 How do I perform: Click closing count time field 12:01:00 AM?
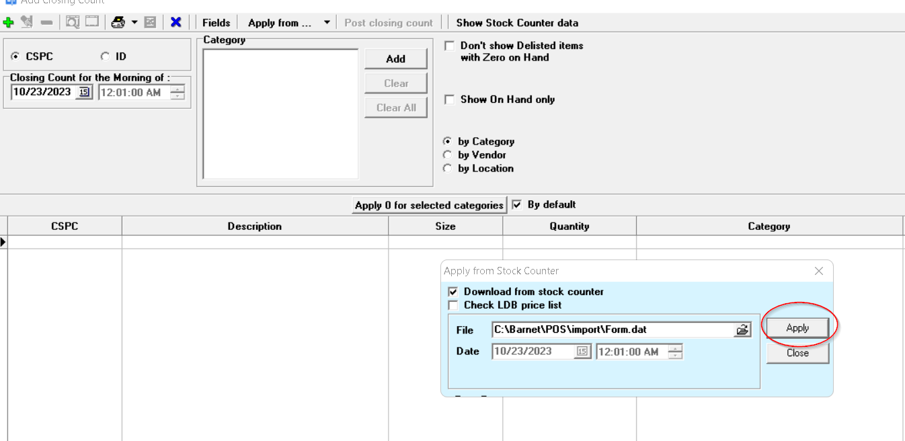pyautogui.click(x=134, y=92)
